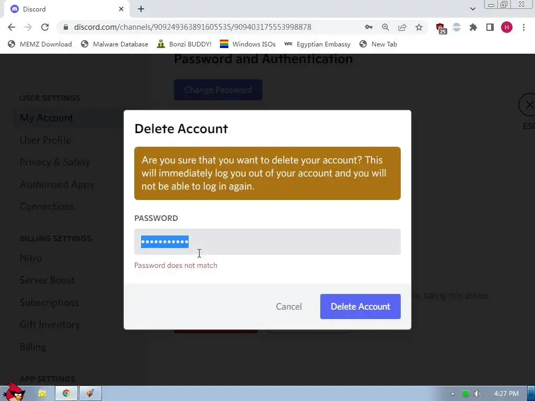Close the Discord tab

click(x=121, y=9)
